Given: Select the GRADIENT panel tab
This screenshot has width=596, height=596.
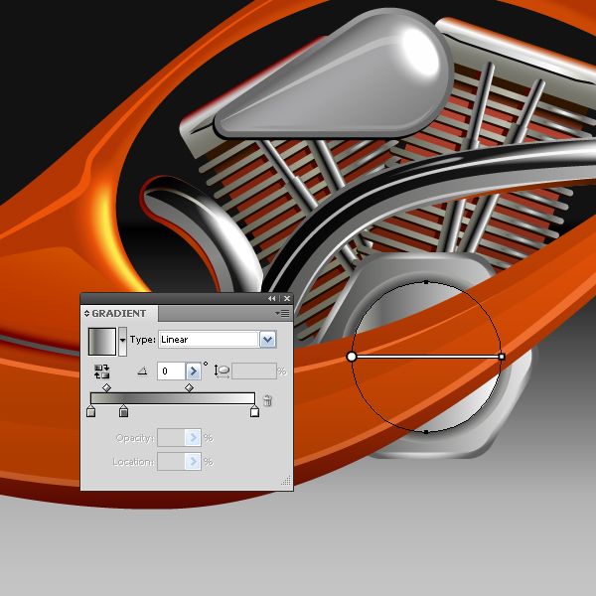Looking at the screenshot, I should [118, 313].
